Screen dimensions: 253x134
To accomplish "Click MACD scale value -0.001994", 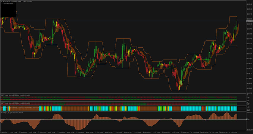I will [x=250, y=130].
